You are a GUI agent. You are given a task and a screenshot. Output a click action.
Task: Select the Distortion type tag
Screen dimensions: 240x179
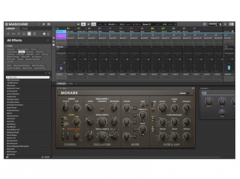30,52
